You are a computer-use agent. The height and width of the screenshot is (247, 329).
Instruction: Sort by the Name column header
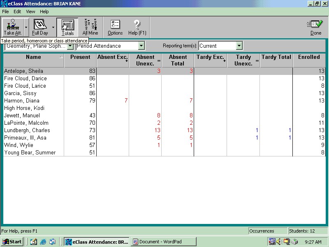(x=34, y=57)
